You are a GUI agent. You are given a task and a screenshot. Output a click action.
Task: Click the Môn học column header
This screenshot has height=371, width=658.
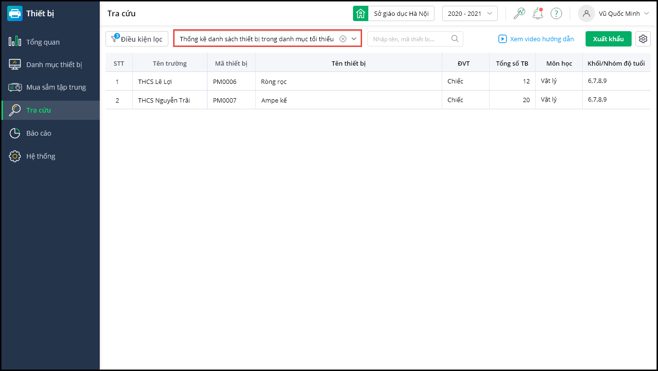click(x=559, y=63)
